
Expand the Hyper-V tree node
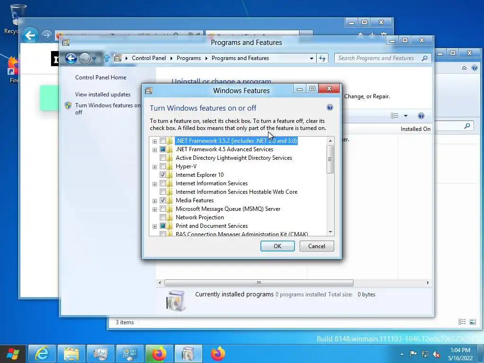(155, 167)
